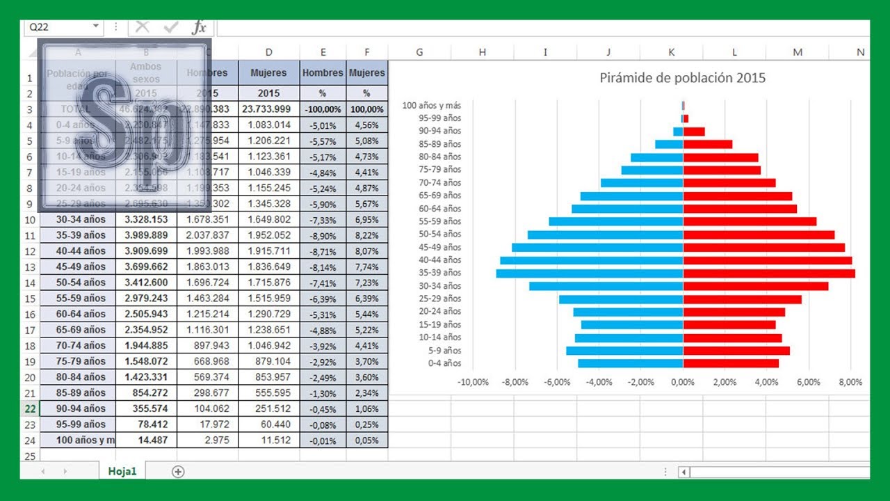The width and height of the screenshot is (890, 501).
Task: Select the 35-39 años red chart bar
Action: click(769, 273)
